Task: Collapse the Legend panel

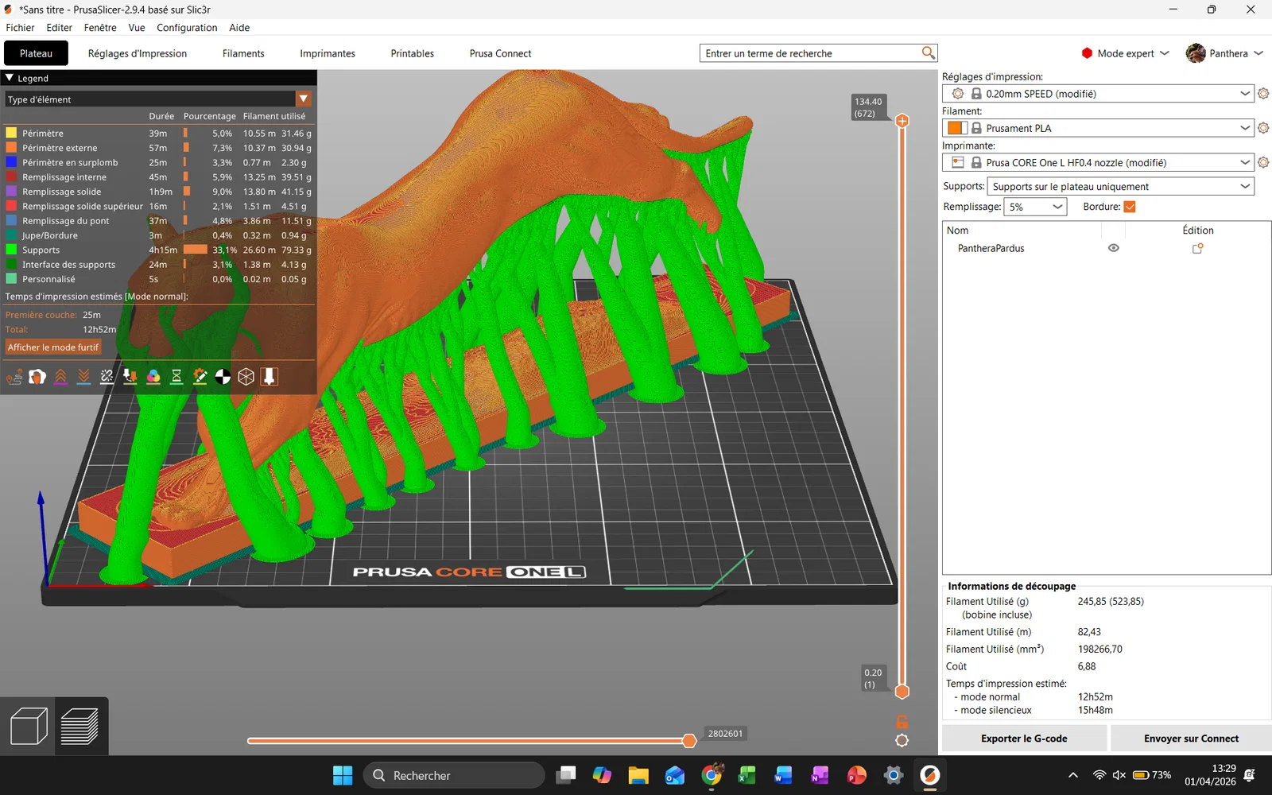Action: [10, 78]
